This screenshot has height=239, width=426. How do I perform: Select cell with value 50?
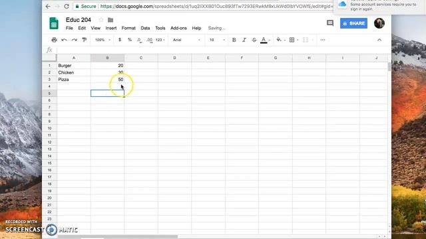click(x=108, y=80)
